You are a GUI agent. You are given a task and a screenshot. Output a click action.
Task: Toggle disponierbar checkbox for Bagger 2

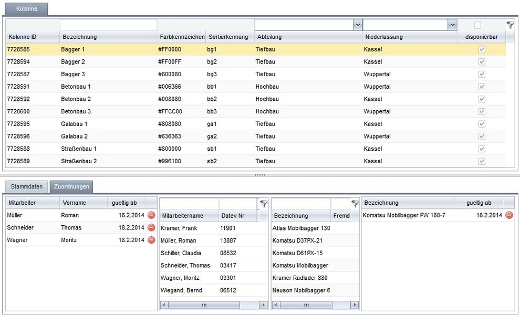click(x=482, y=61)
